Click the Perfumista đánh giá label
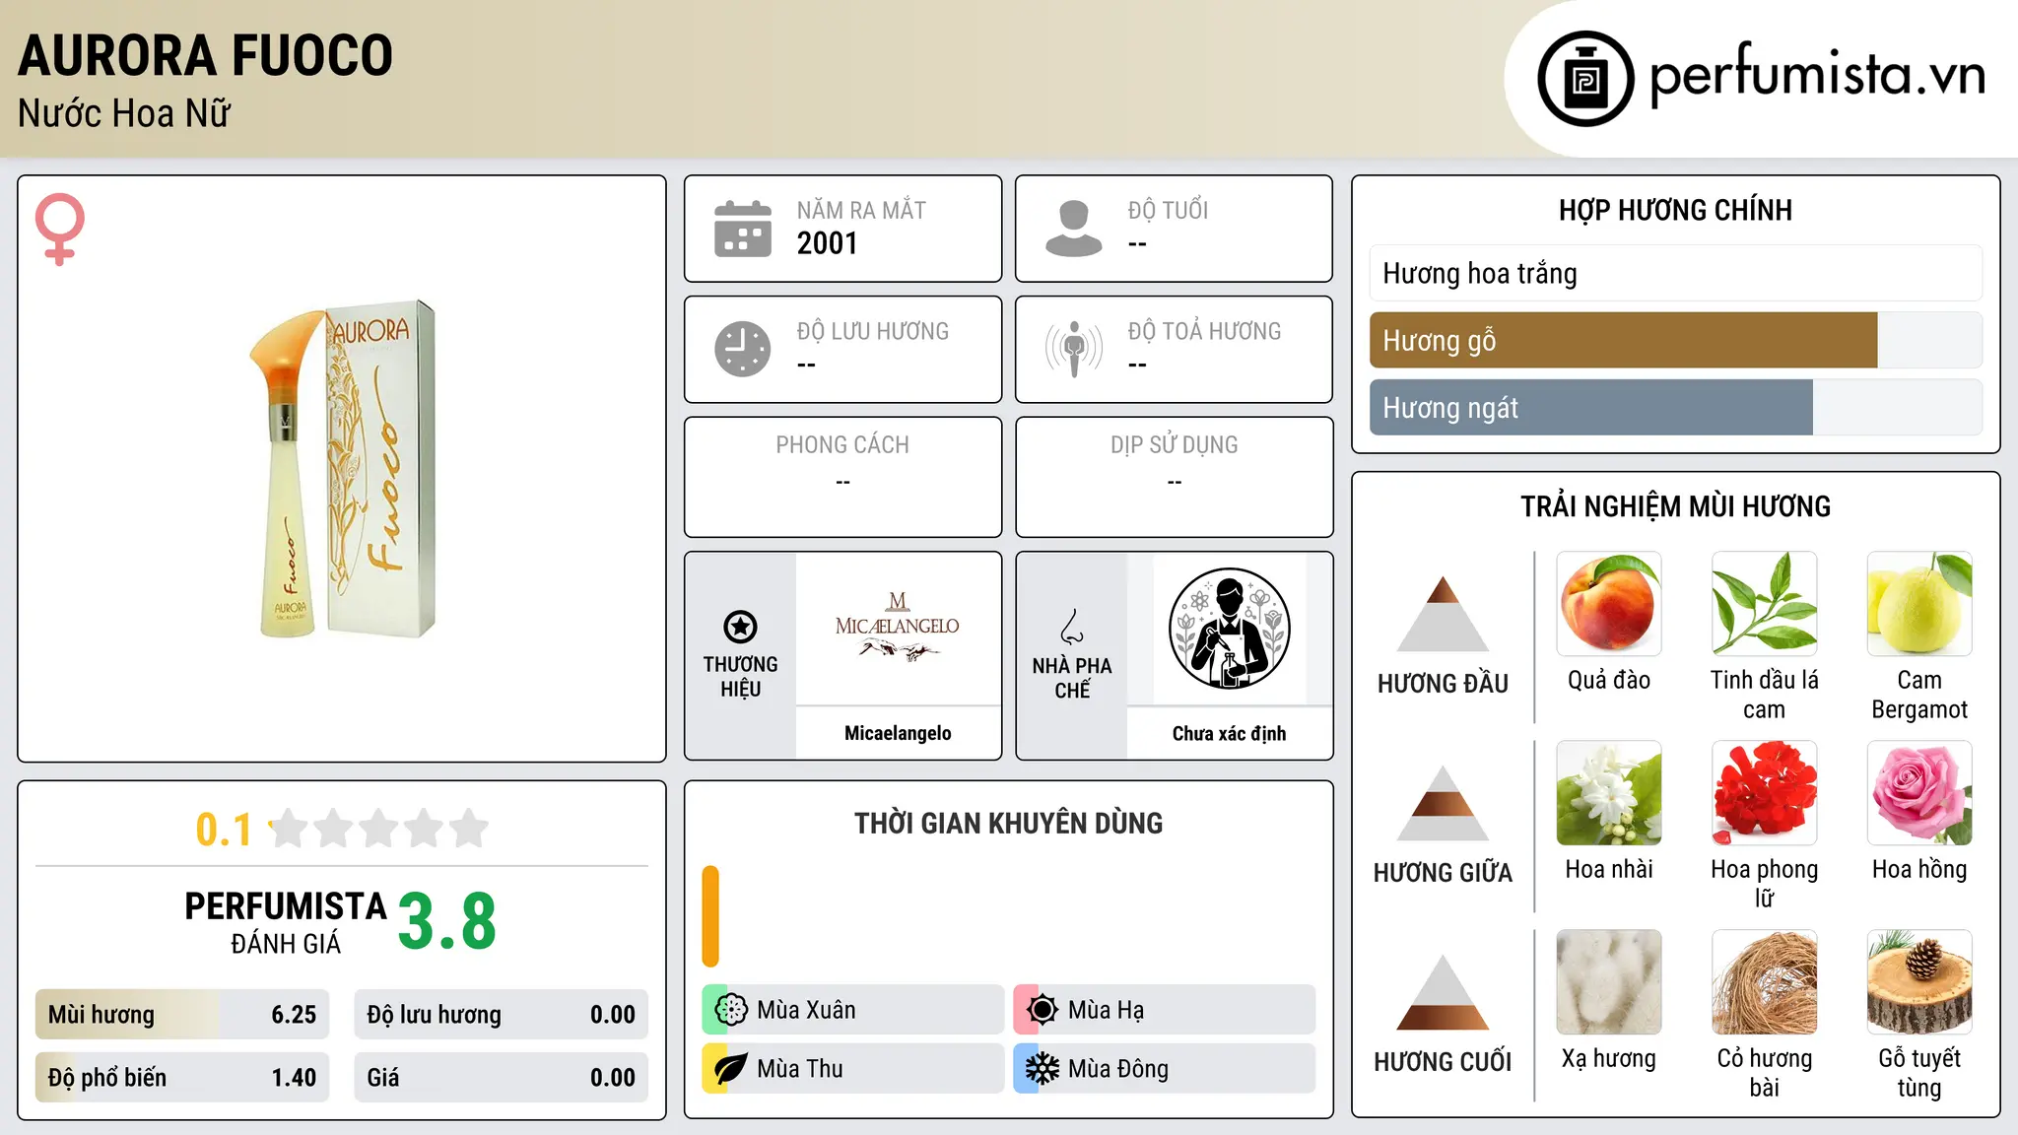2018x1135 pixels. pyautogui.click(x=286, y=923)
